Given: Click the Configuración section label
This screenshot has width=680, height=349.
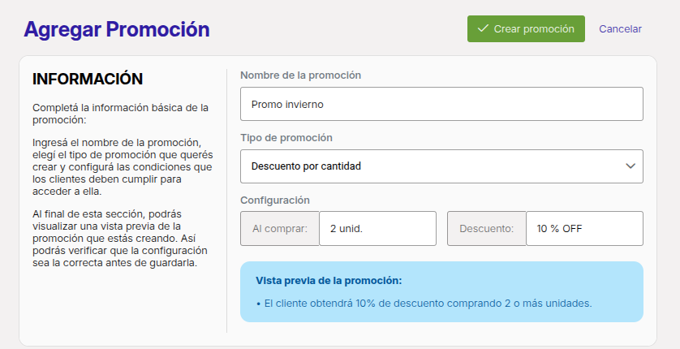Looking at the screenshot, I should 275,200.
